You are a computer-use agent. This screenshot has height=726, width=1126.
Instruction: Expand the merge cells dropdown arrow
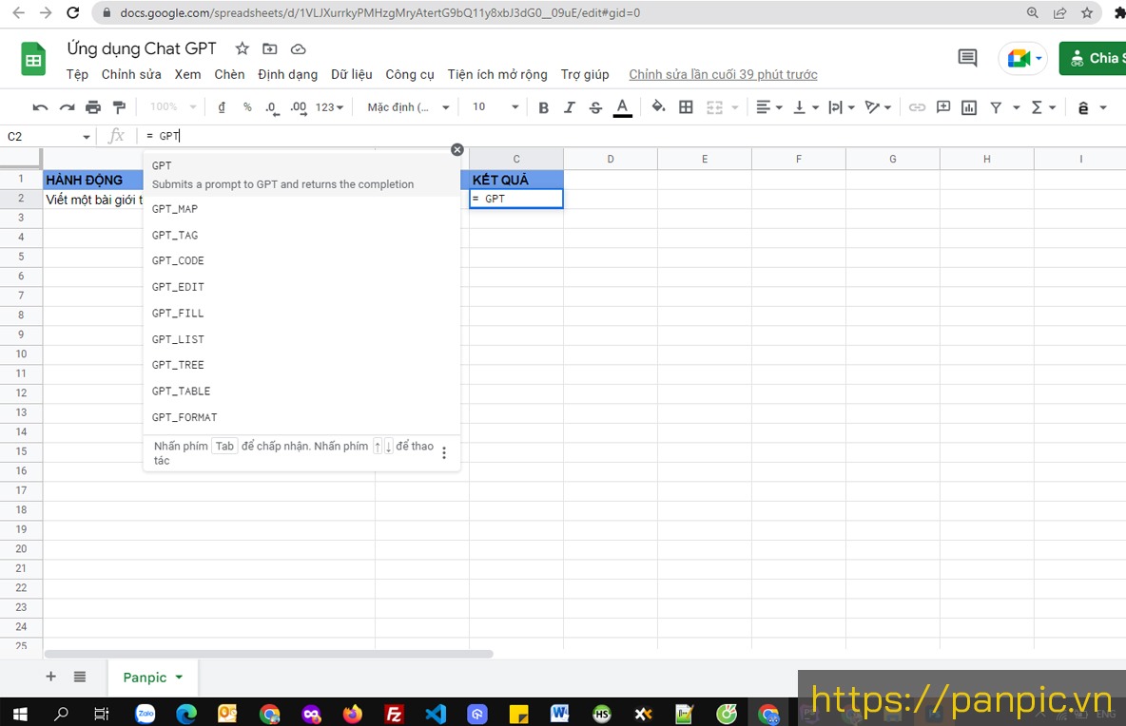coord(734,107)
